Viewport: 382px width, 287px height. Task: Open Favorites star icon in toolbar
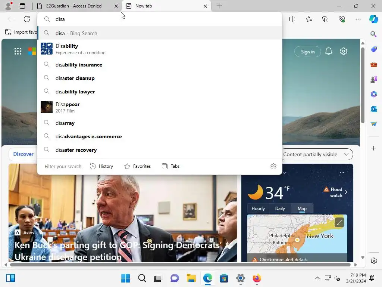[309, 19]
